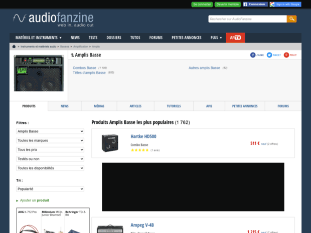Open the Amplis Basse category dropdown

point(50,131)
